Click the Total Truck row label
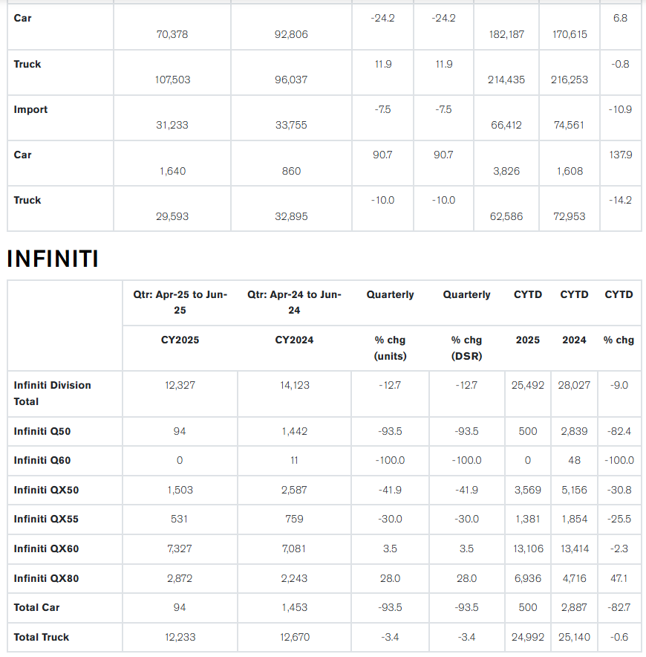 (x=41, y=638)
